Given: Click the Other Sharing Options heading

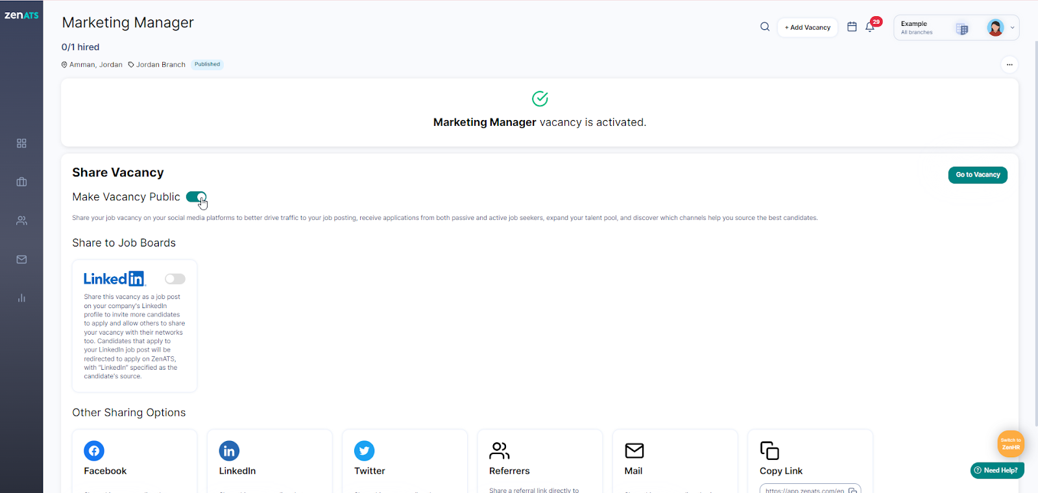Looking at the screenshot, I should [x=129, y=413].
